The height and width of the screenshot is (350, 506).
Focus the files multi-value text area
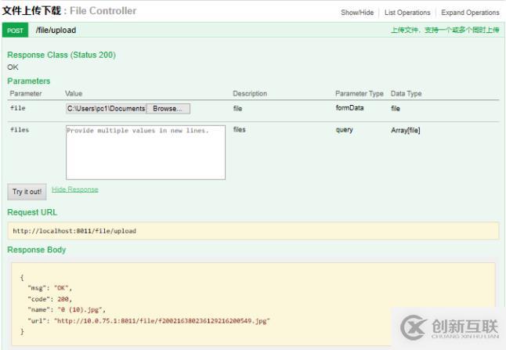coord(146,152)
